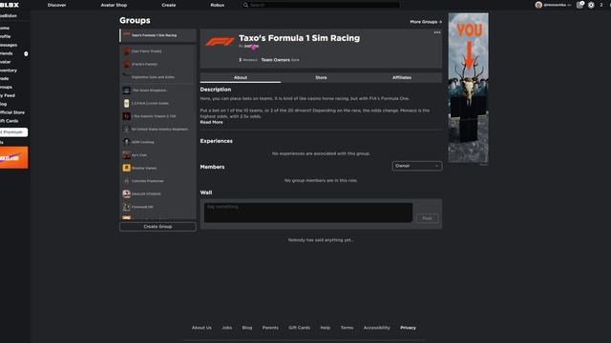Click the Get Premium button in sidebar
Image resolution: width=611 pixels, height=343 pixels.
[x=13, y=132]
